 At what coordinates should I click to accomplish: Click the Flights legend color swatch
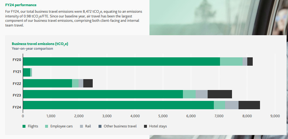pyautogui.click(x=24, y=126)
